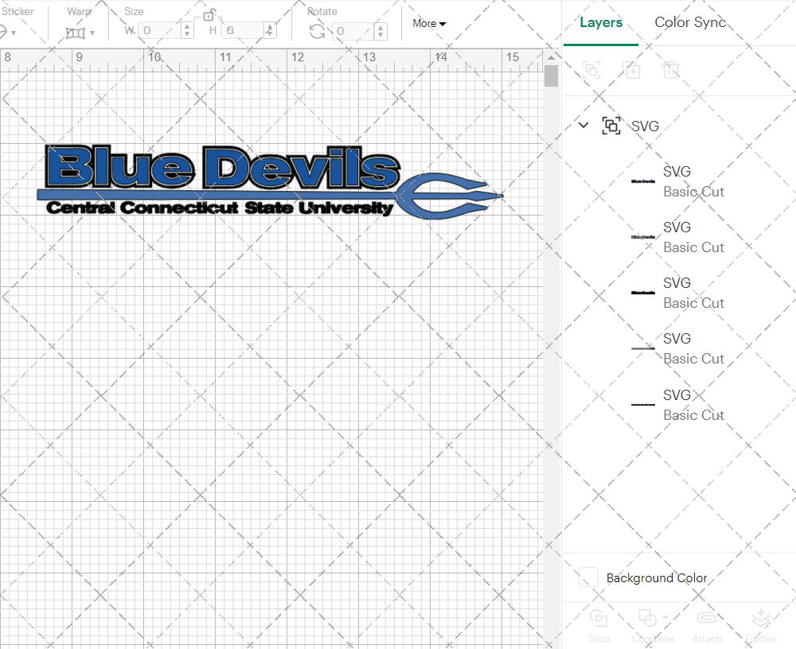Toggle the size aspect ratio lock
The image size is (796, 649).
[209, 14]
